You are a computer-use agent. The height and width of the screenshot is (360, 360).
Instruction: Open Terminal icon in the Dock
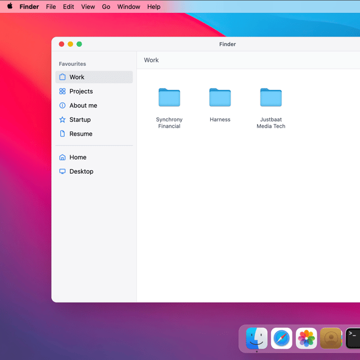pos(353,338)
